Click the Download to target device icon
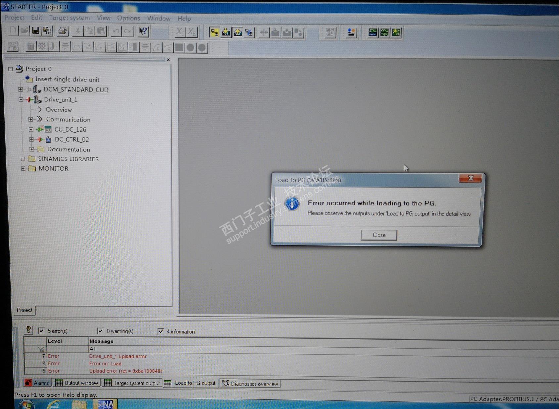The image size is (559, 409). (226, 32)
